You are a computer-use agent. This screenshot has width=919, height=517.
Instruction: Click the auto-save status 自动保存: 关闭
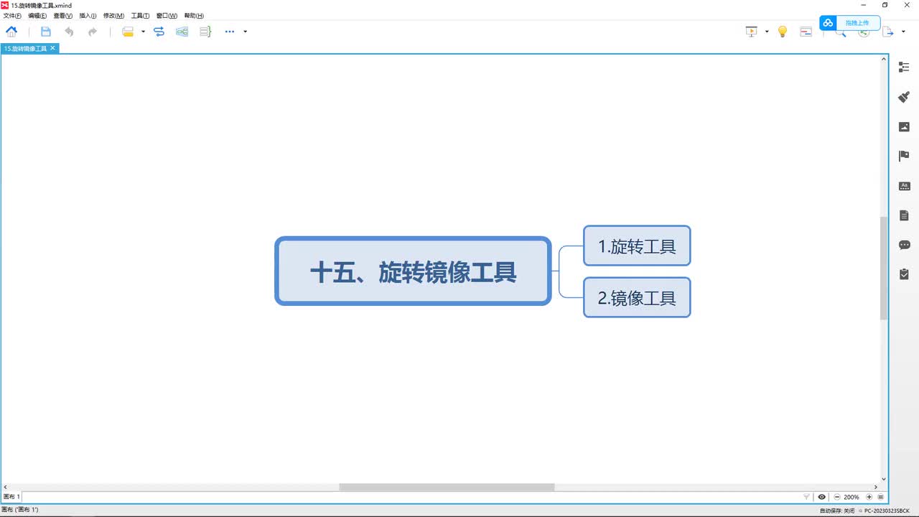pos(837,511)
